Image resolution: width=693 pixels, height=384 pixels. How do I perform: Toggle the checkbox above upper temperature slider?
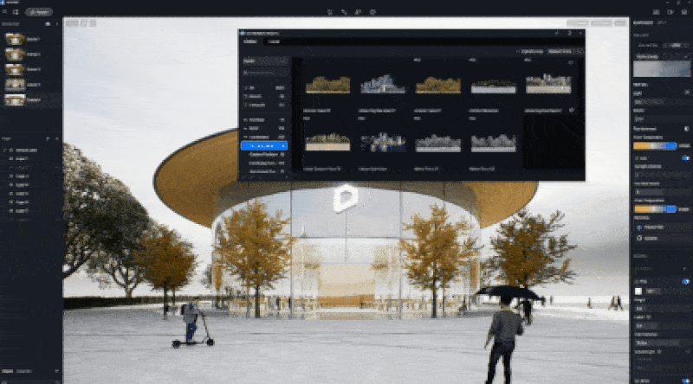(686, 129)
